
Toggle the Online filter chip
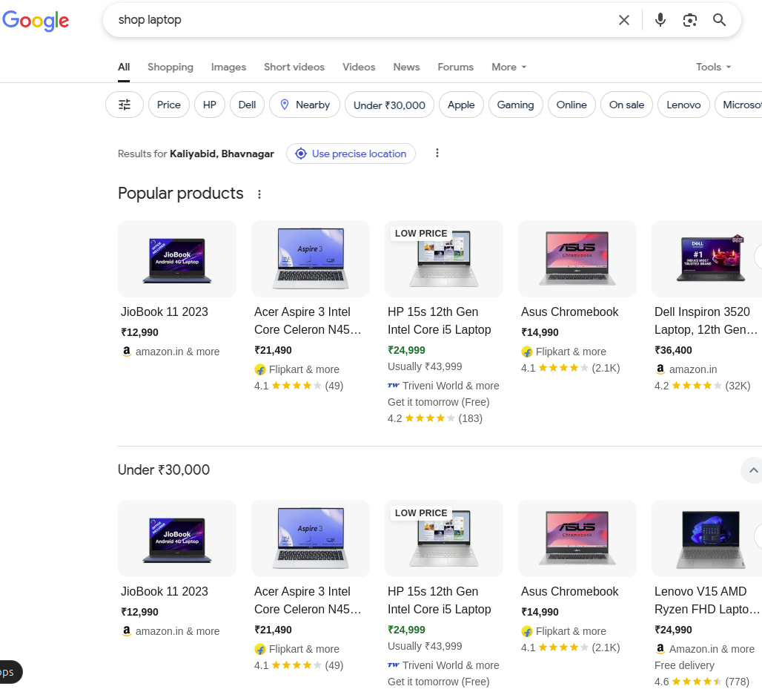571,105
